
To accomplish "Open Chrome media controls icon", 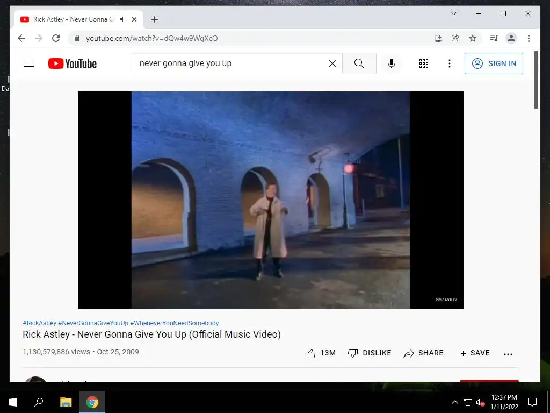I will click(494, 38).
